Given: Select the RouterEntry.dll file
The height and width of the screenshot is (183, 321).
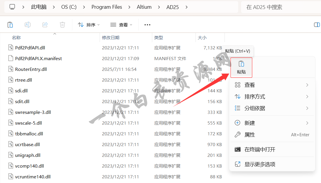Looking at the screenshot, I should pyautogui.click(x=31, y=69).
